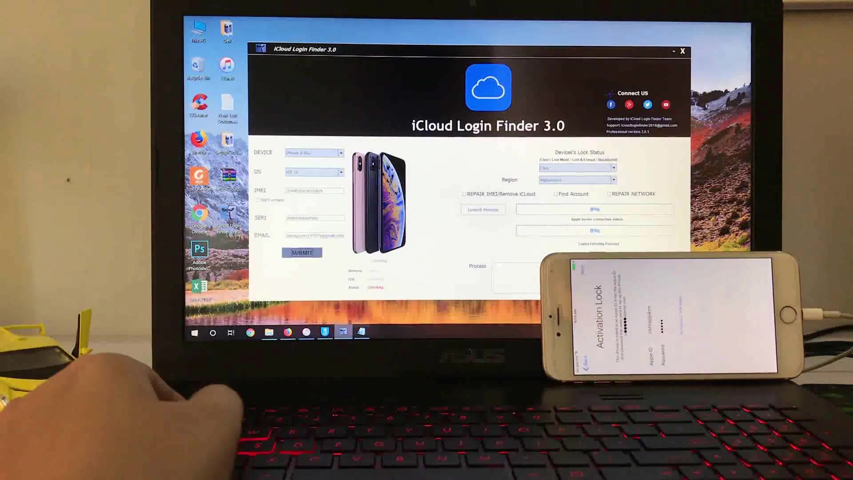The image size is (853, 480).
Task: Expand the DEVICE dropdown menu
Action: [341, 153]
